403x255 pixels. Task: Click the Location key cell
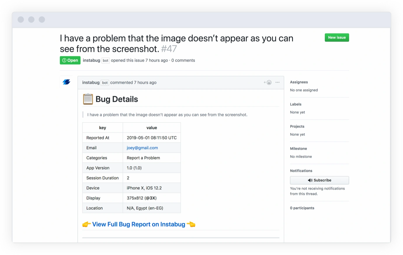[x=103, y=208]
